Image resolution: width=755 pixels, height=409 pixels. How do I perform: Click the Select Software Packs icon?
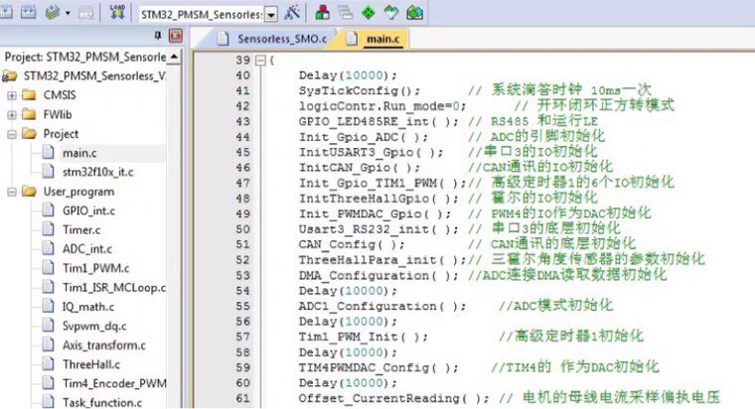click(x=391, y=12)
